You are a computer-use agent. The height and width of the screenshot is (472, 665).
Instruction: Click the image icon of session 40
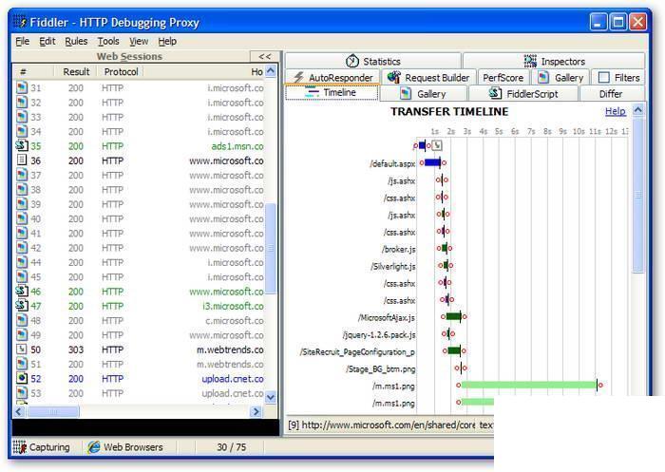(22, 218)
